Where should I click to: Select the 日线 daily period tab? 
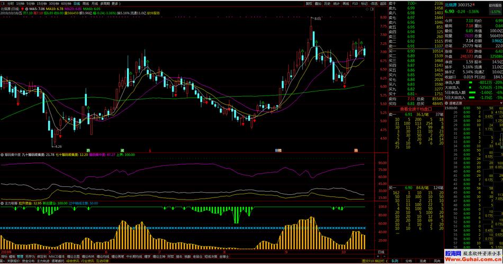[x=77, y=4]
